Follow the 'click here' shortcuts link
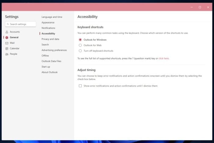The width and height of the screenshot is (214, 143). point(164,58)
